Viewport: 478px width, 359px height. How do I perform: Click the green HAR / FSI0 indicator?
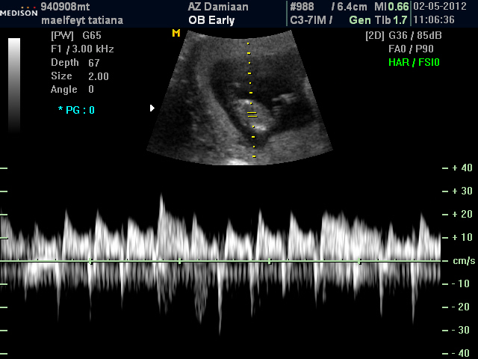coord(414,63)
